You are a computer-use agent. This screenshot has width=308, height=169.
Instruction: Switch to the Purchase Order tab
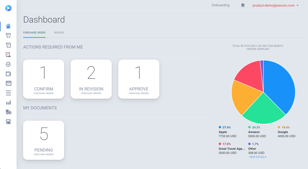click(34, 33)
